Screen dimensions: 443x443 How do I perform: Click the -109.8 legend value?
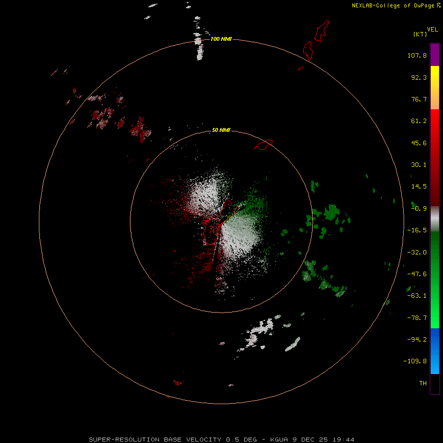point(415,361)
